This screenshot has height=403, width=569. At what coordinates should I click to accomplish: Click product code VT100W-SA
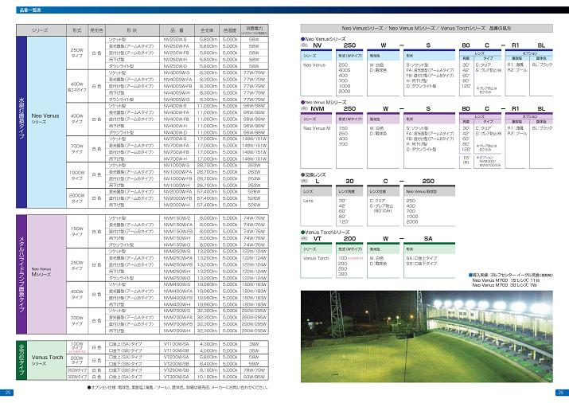pyautogui.click(x=177, y=344)
